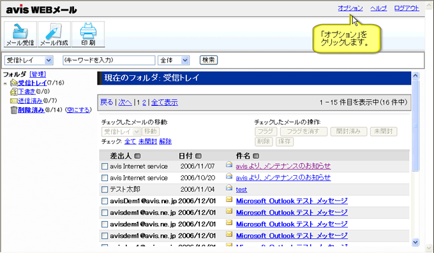Click the フラグ button
The image size is (434, 253).
point(266,131)
